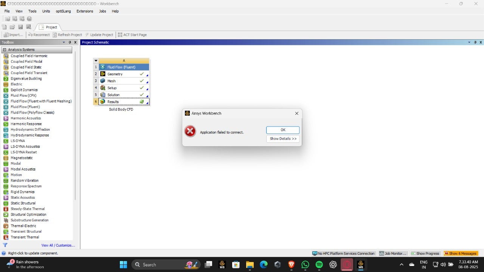Viewport: 484px width, 272px height.
Task: Select the Results cell in system A
Action: tap(124, 102)
